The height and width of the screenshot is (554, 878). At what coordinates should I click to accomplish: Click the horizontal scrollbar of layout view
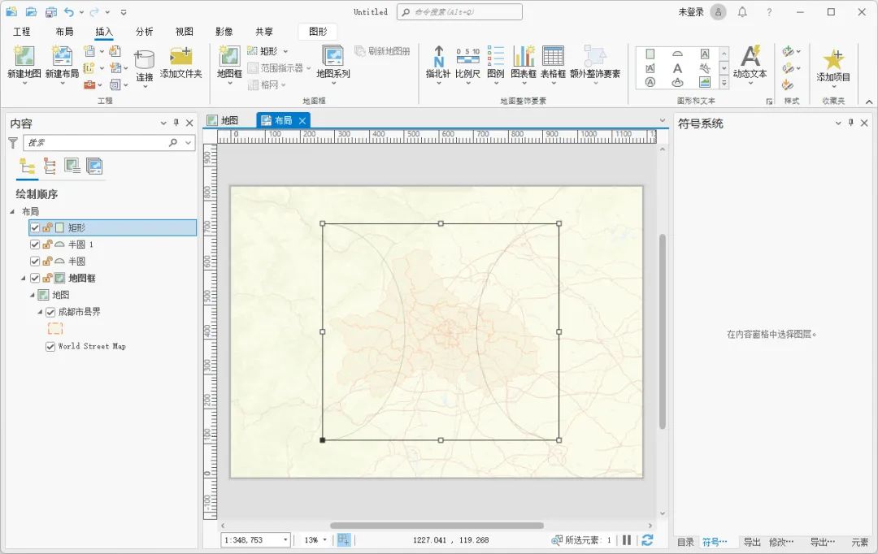click(x=437, y=526)
